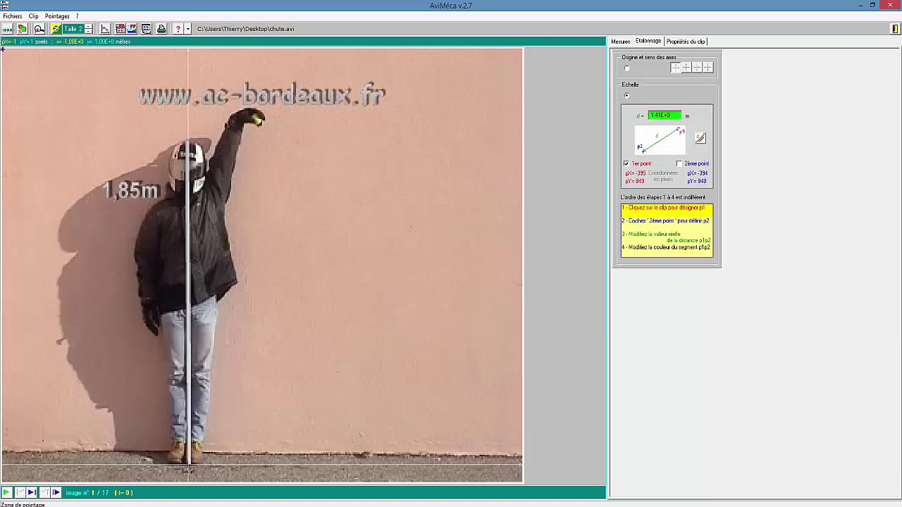Image resolution: width=902 pixels, height=507 pixels.
Task: Open the graph curve icon in toolbar
Action: pos(105,29)
